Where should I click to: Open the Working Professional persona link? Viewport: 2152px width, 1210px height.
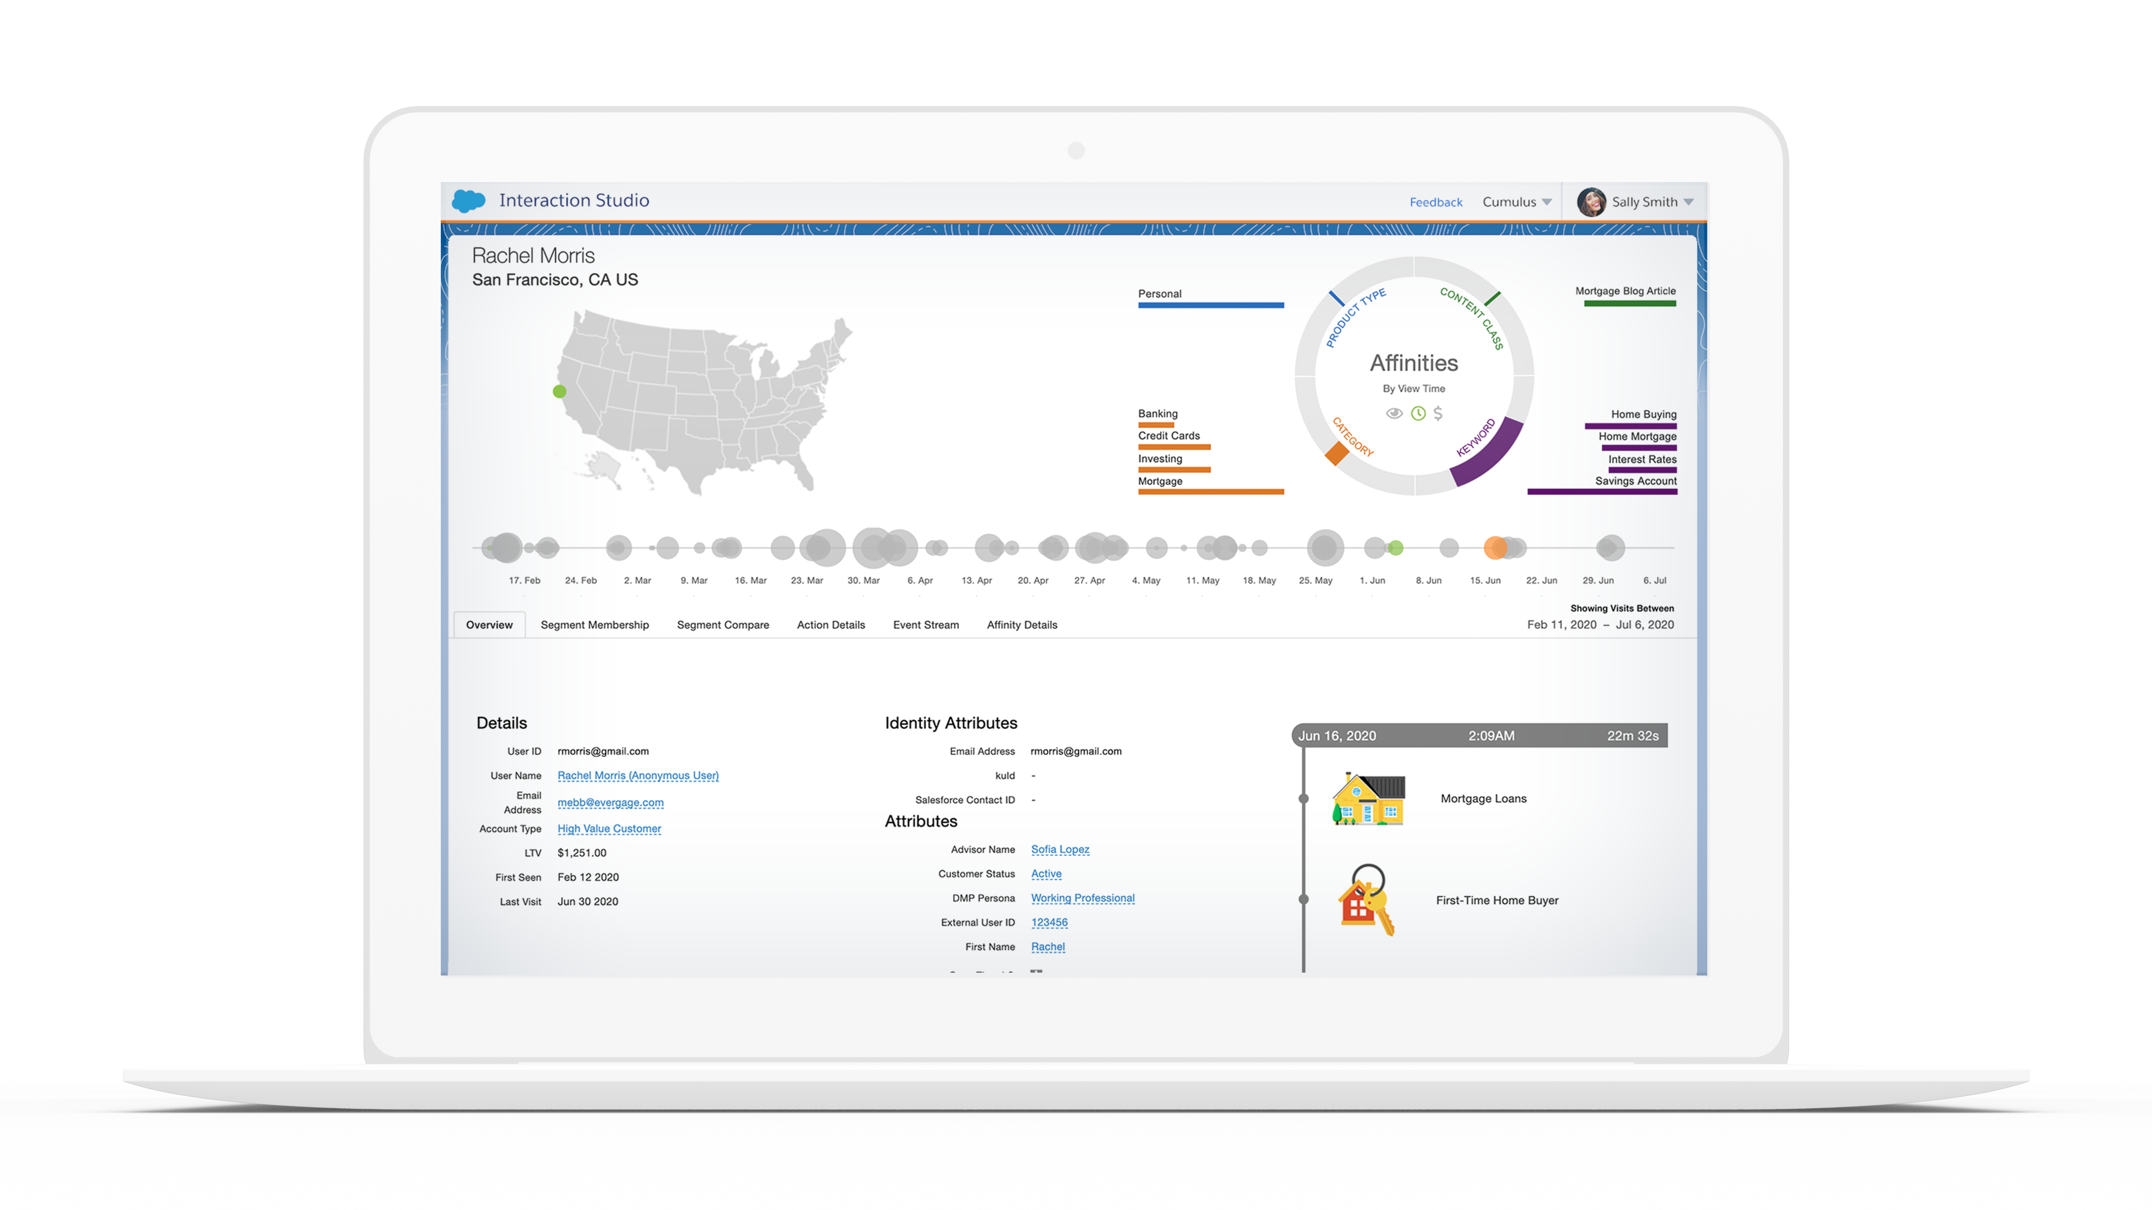click(1083, 898)
